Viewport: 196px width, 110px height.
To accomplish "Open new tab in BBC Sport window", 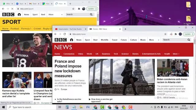I will pos(70,4).
